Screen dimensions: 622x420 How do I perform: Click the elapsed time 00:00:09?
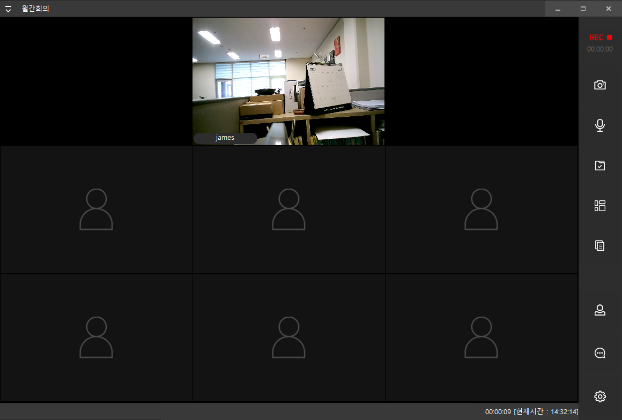pos(498,412)
